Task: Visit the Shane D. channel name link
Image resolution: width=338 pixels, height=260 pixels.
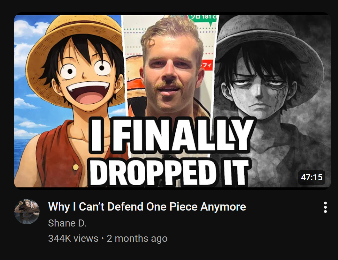Action: [x=67, y=223]
